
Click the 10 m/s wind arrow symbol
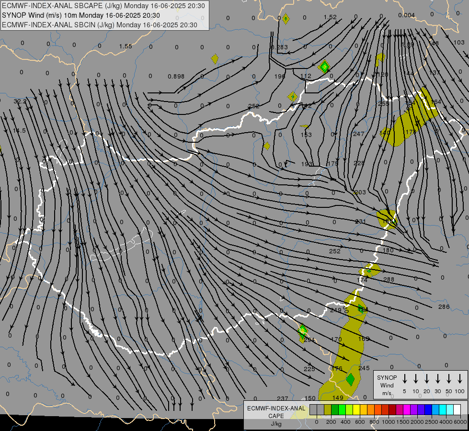tap(416, 379)
